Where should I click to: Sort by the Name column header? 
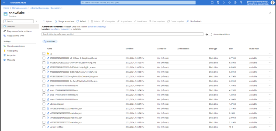(49, 49)
